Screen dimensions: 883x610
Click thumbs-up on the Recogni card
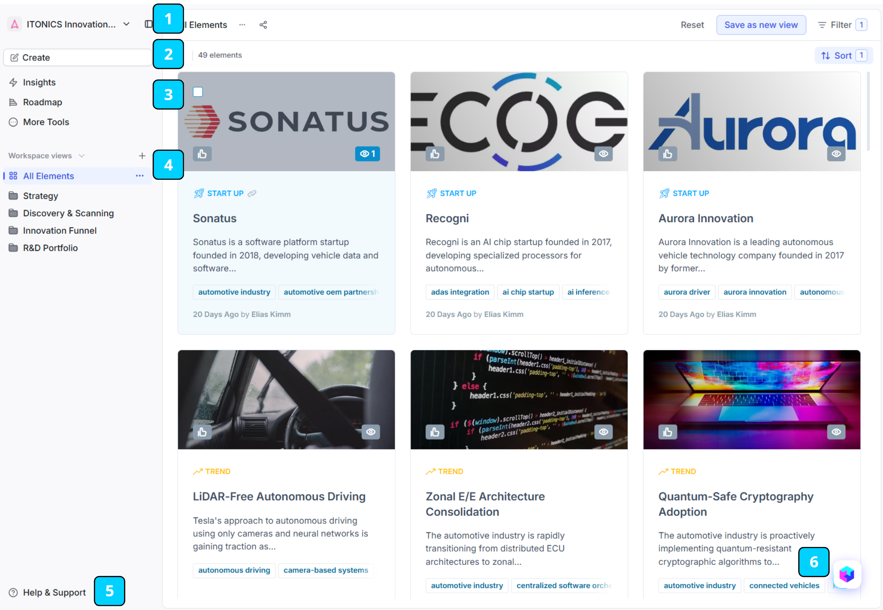pos(435,154)
